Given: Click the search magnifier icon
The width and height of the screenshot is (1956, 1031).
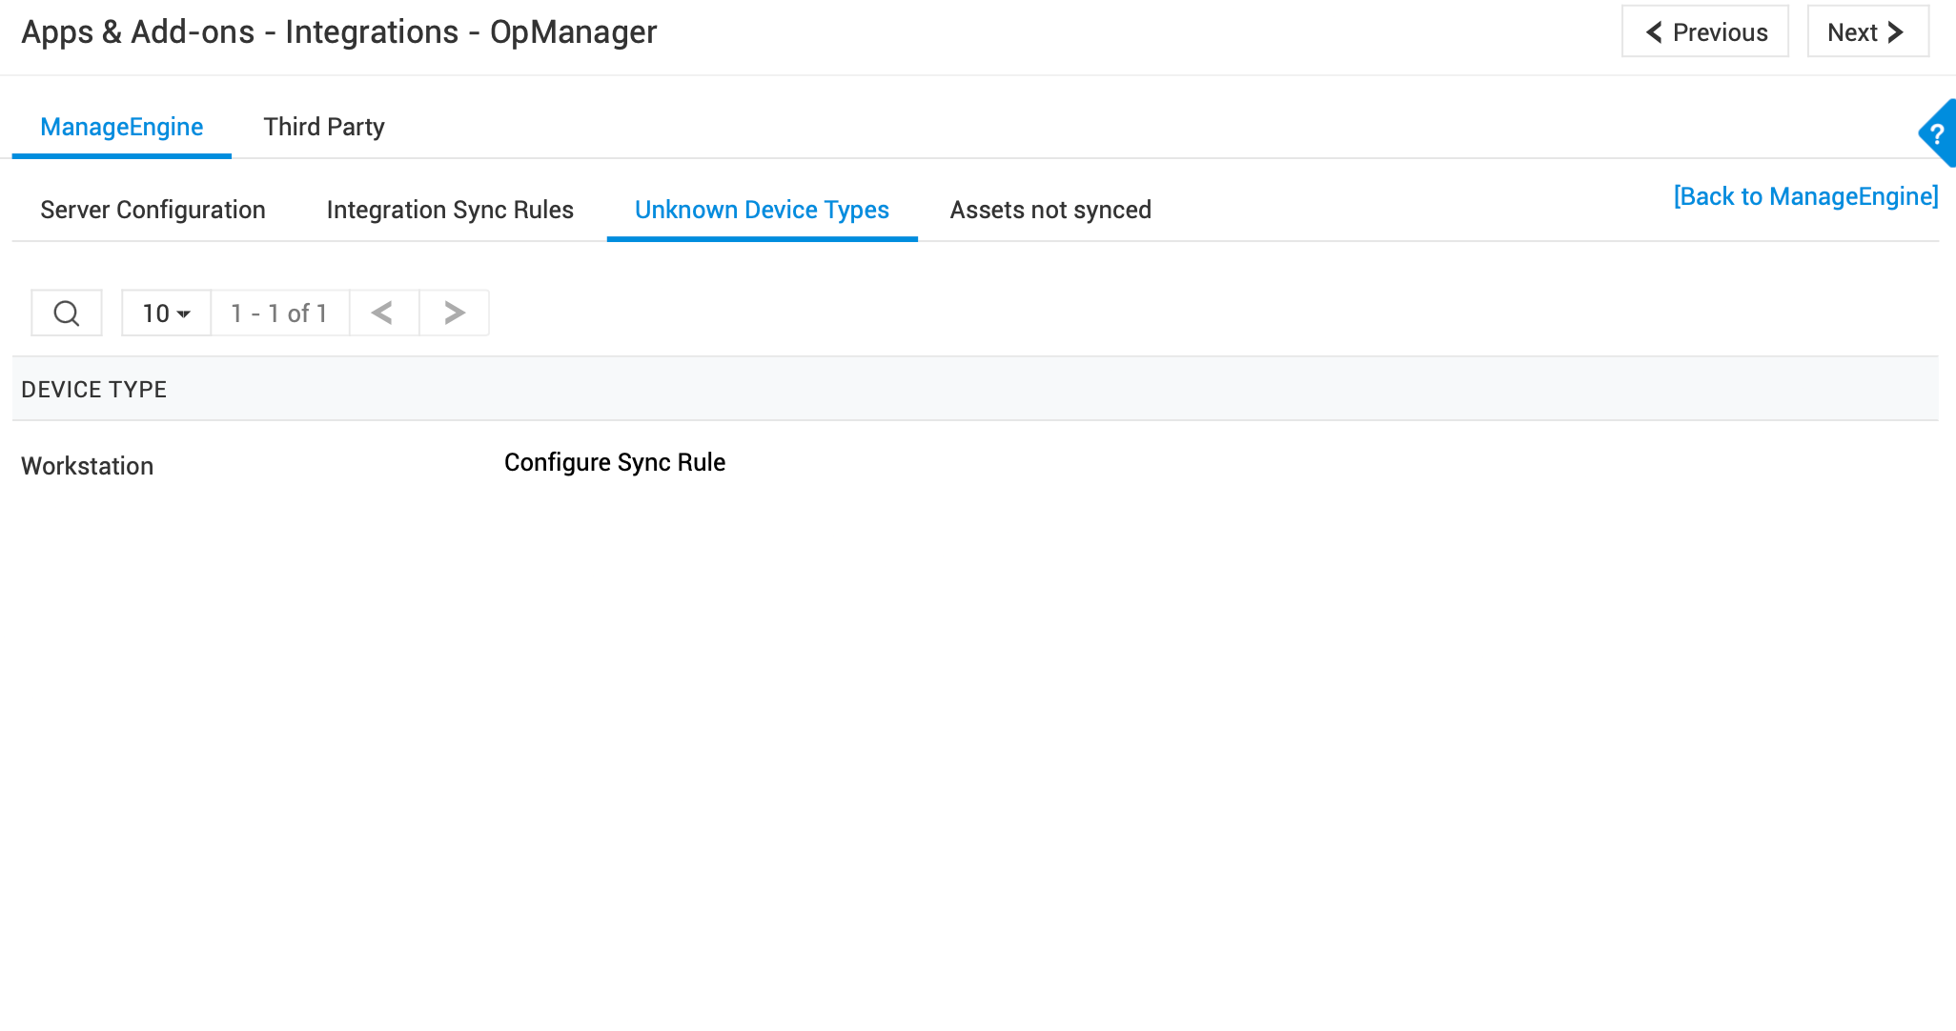Looking at the screenshot, I should coord(66,313).
